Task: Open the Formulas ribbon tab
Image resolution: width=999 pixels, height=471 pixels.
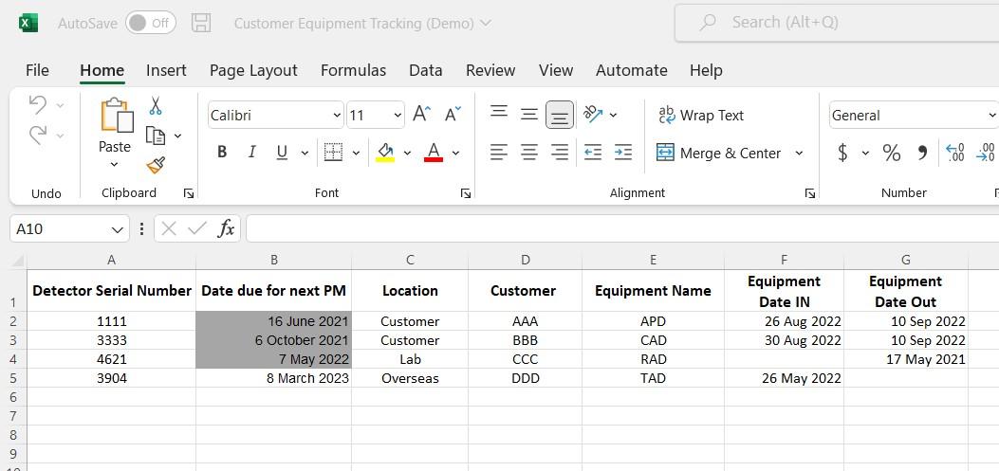Action: (353, 70)
